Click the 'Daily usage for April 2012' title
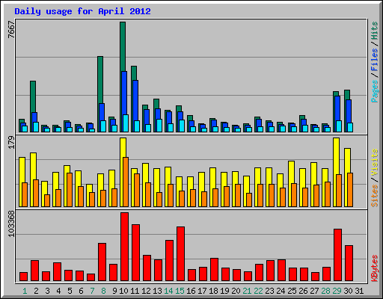Screen dimensions: 383x299 coord(82,12)
